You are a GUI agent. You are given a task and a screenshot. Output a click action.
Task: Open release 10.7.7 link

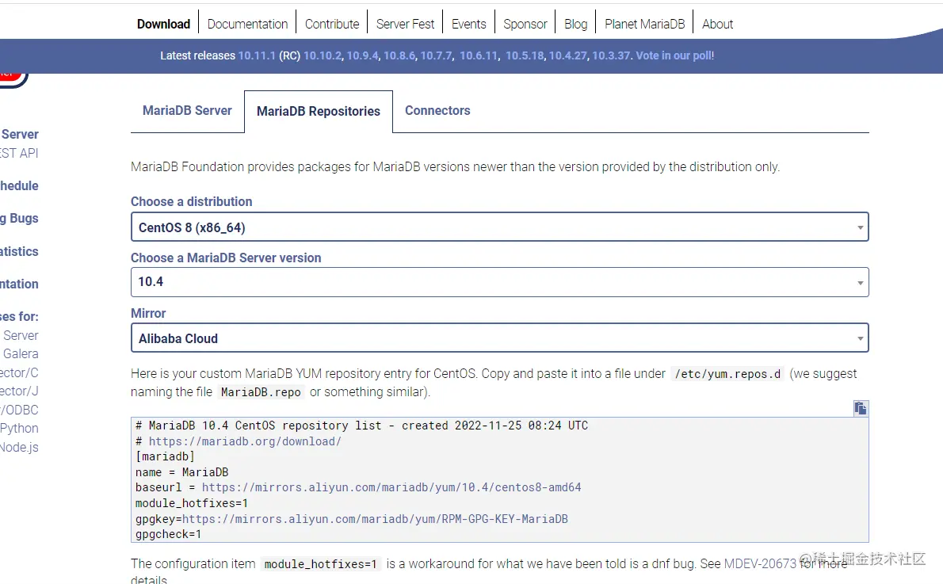coord(436,55)
